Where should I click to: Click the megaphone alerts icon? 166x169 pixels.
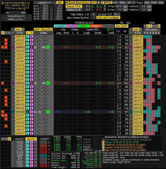point(107,2)
